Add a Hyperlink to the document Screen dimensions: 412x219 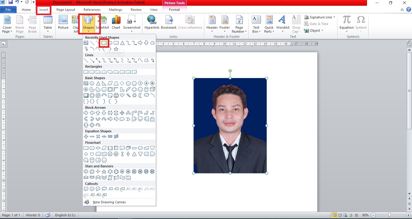coord(152,23)
